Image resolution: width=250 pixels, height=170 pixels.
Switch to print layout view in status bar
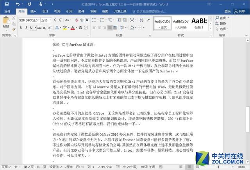click(189, 167)
